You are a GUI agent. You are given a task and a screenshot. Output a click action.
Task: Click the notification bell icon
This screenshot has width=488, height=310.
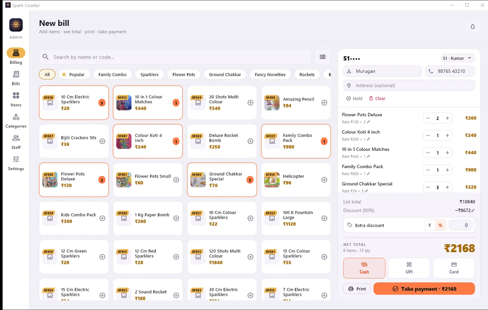pyautogui.click(x=473, y=27)
